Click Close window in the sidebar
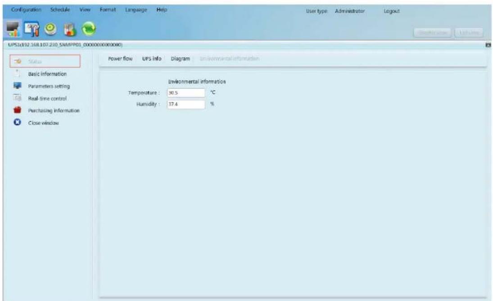Viewport: 493px width, 301px height. point(43,123)
